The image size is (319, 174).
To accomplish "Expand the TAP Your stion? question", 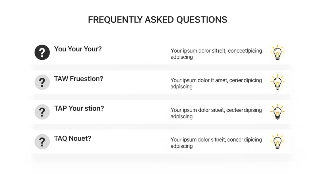I will (79, 109).
